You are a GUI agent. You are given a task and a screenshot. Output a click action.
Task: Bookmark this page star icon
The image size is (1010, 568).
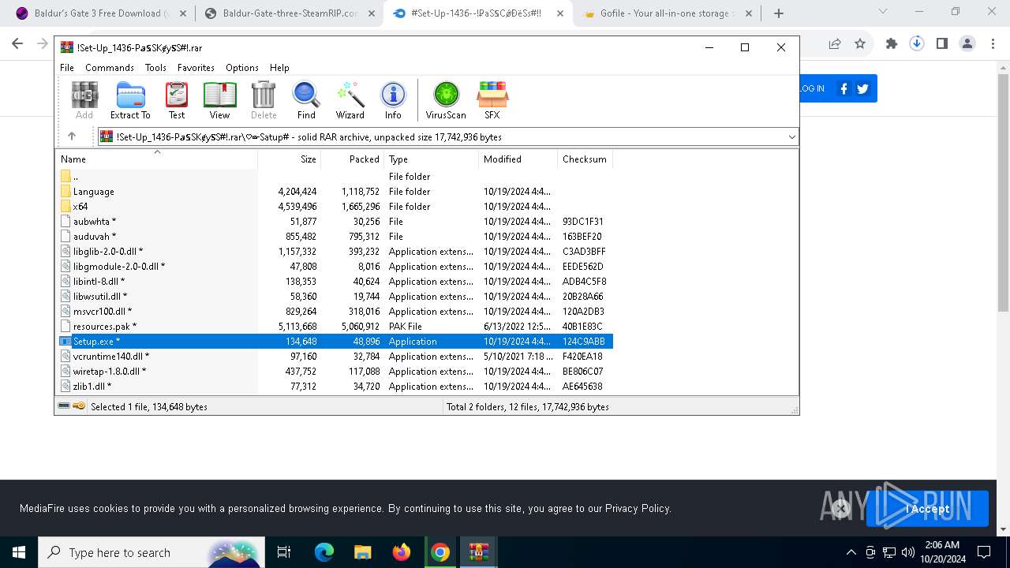coord(860,44)
